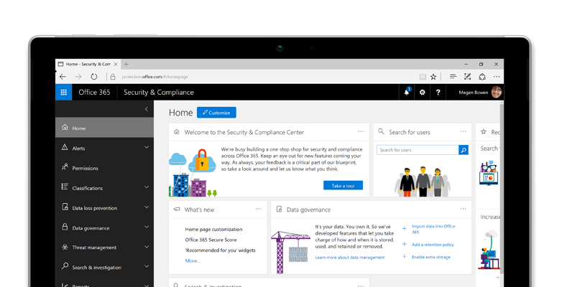Open Search for users card ellipsis
This screenshot has width=562, height=287.
[x=463, y=132]
